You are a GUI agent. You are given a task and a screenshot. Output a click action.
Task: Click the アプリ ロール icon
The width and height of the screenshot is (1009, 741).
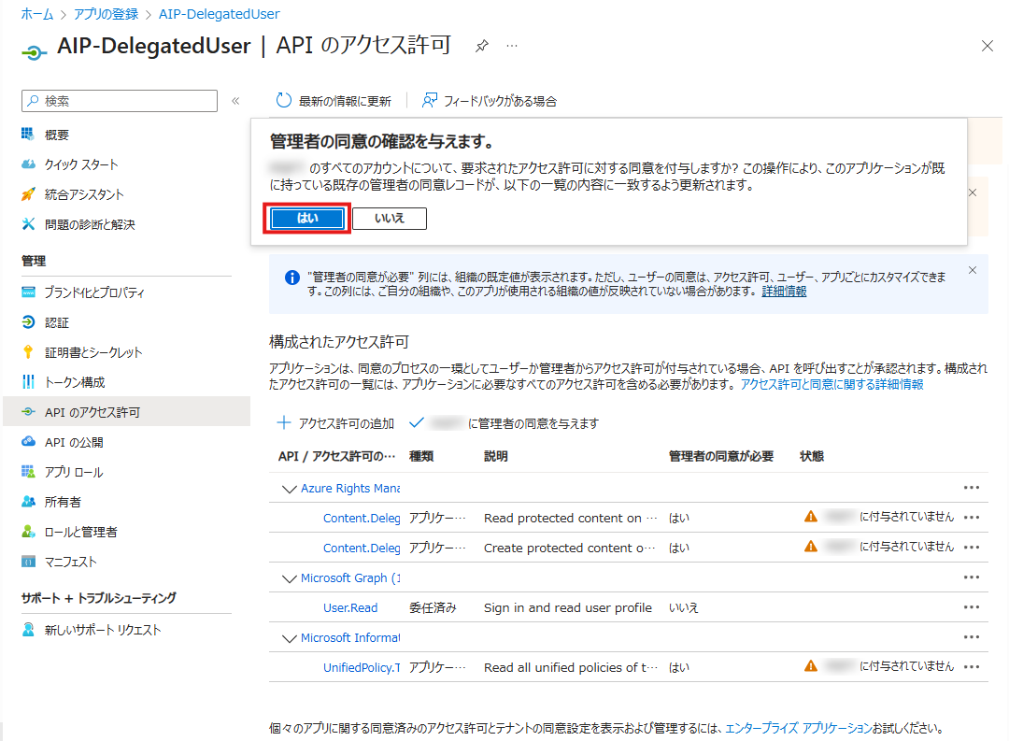(x=28, y=472)
